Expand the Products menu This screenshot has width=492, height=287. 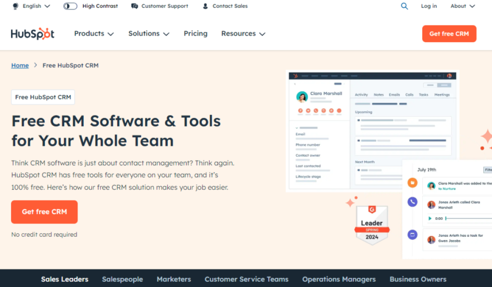(x=94, y=34)
